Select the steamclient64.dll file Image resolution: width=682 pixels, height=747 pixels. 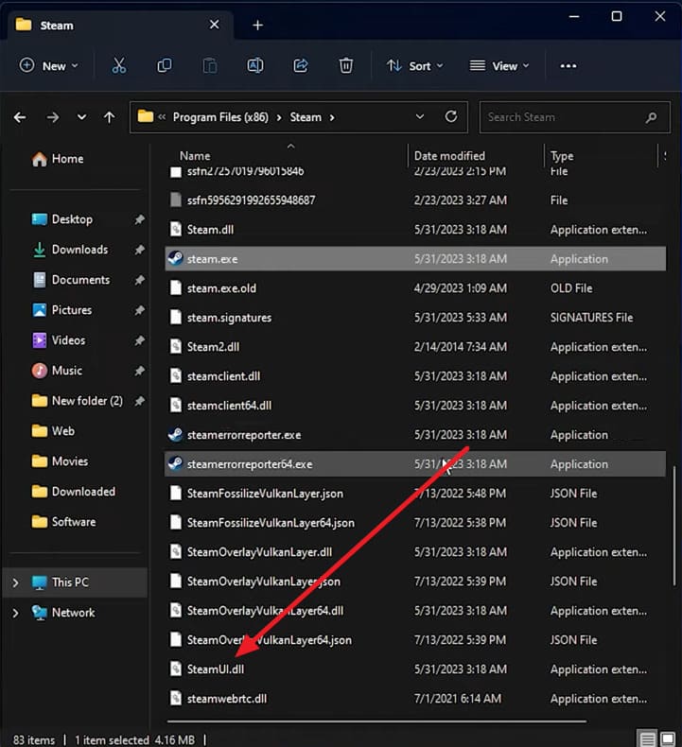(415, 406)
